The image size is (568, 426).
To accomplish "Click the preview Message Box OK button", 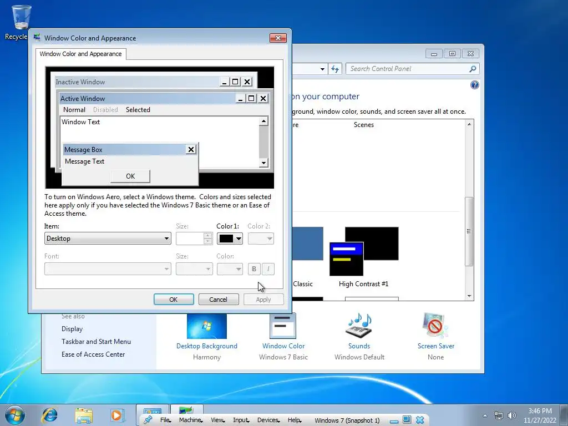I will pos(130,176).
